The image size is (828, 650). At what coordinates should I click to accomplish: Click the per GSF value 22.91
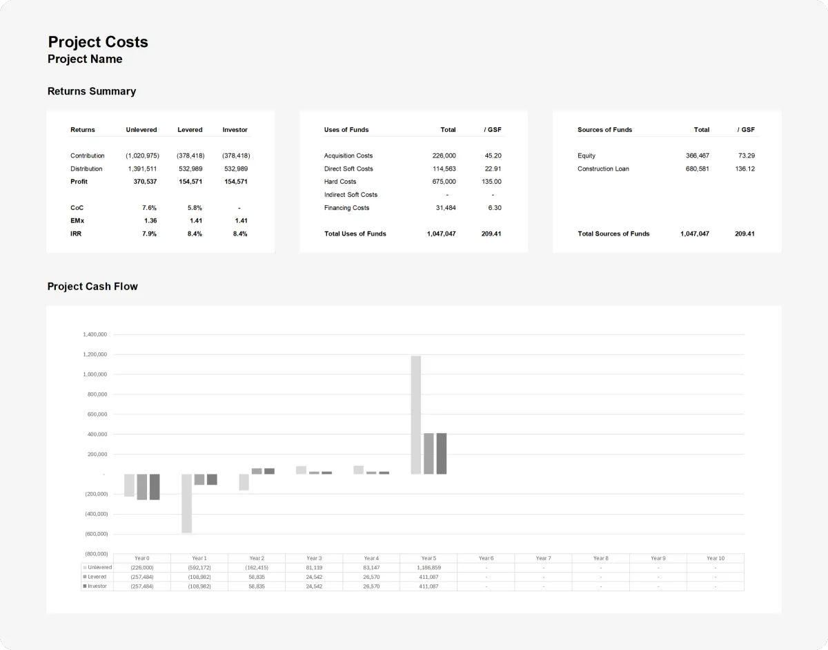(493, 169)
